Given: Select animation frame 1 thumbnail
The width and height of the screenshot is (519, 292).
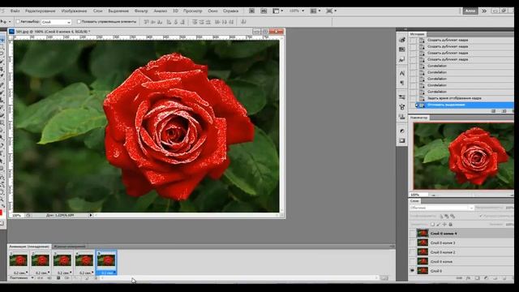Looking at the screenshot, I should 18,260.
